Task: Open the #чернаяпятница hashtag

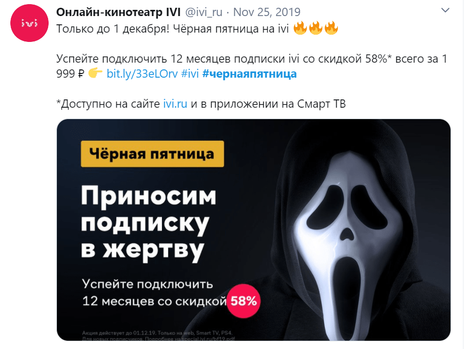Action: [249, 74]
